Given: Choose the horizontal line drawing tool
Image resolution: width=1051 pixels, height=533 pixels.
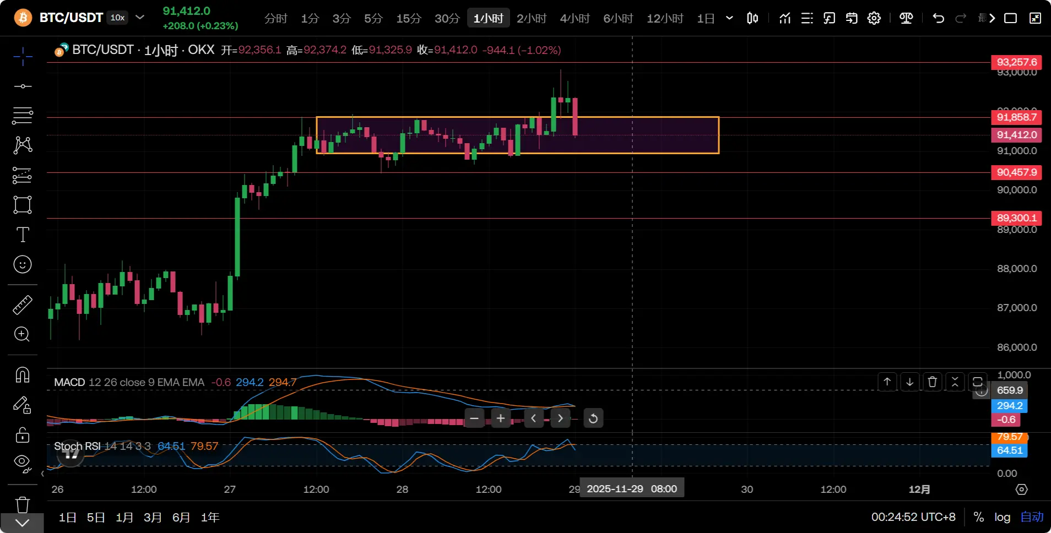Looking at the screenshot, I should tap(23, 86).
